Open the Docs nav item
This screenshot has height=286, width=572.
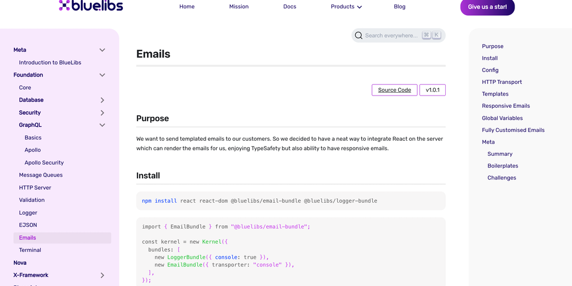(290, 7)
